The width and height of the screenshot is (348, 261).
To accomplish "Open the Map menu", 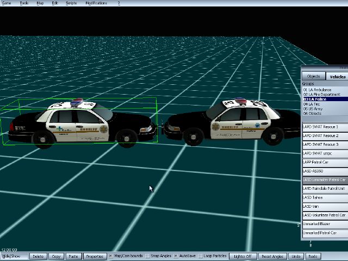I will pyautogui.click(x=40, y=3).
